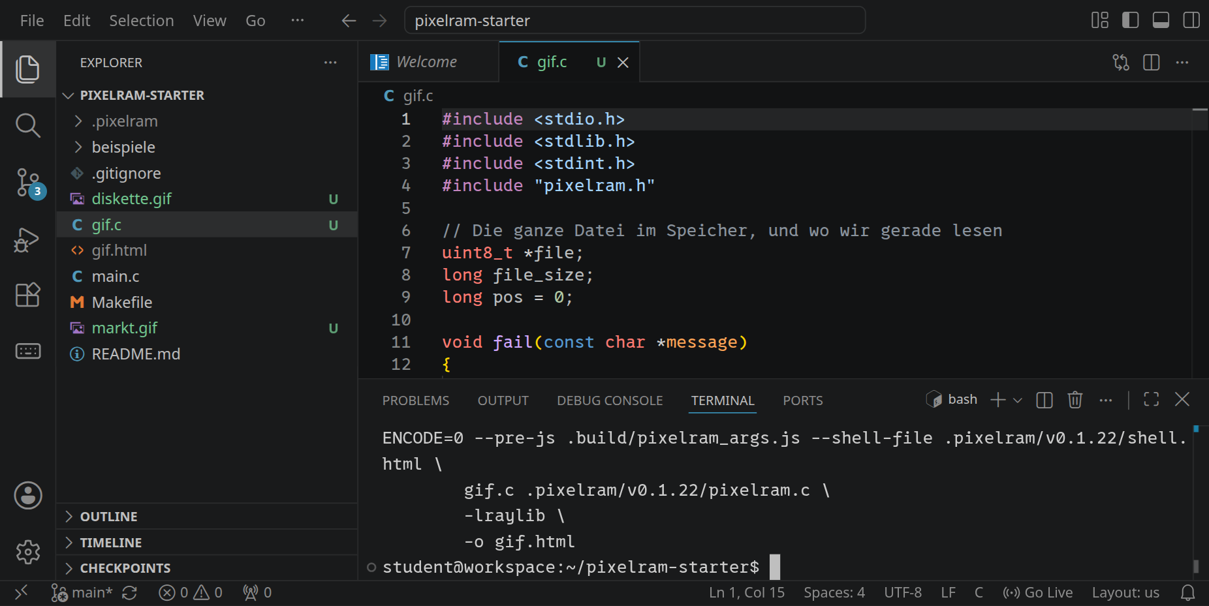Toggle the secondary side bar
This screenshot has height=606, width=1209.
[x=1191, y=20]
